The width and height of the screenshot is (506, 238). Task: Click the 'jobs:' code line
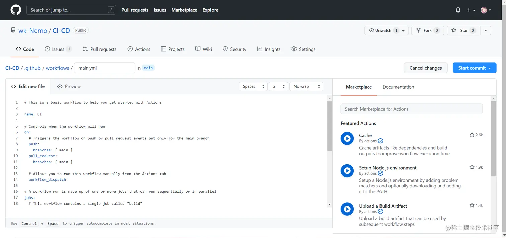point(30,197)
